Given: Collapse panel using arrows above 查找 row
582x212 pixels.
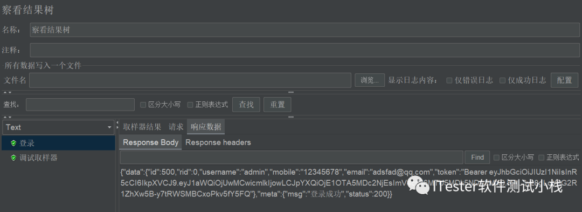Looking at the screenshot, I should (8, 92).
